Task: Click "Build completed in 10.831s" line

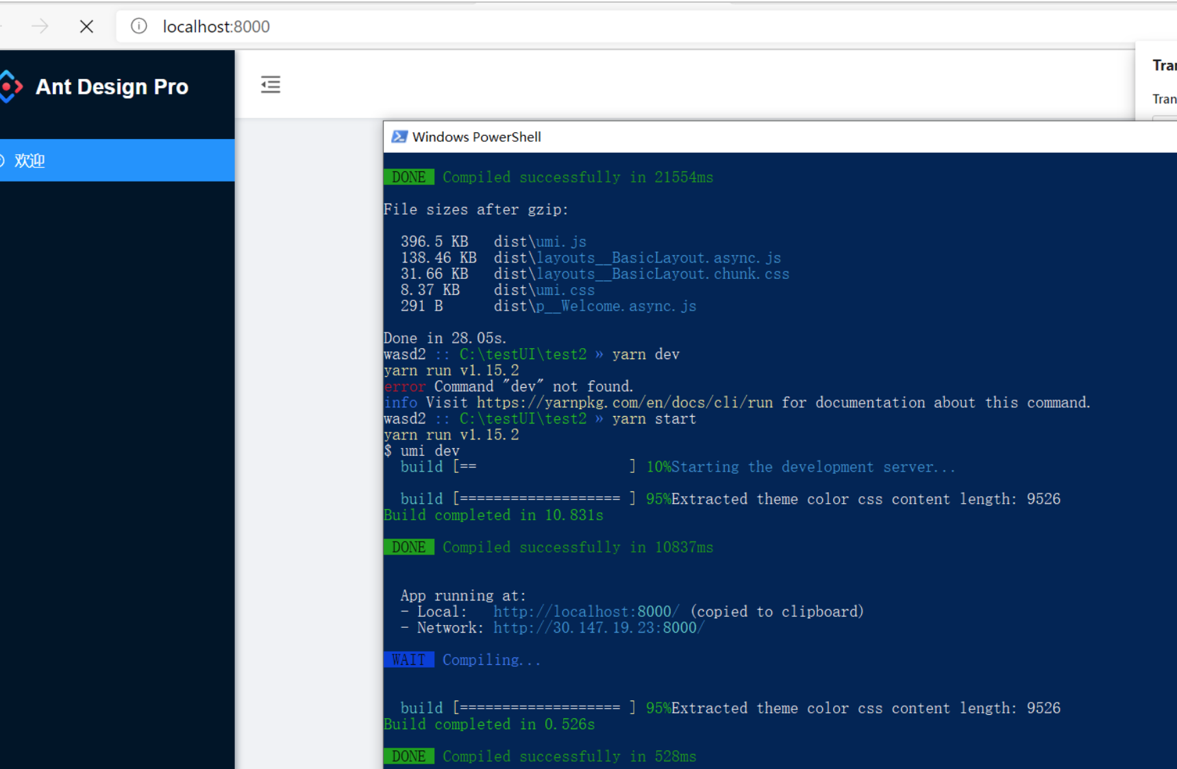Action: [x=493, y=515]
